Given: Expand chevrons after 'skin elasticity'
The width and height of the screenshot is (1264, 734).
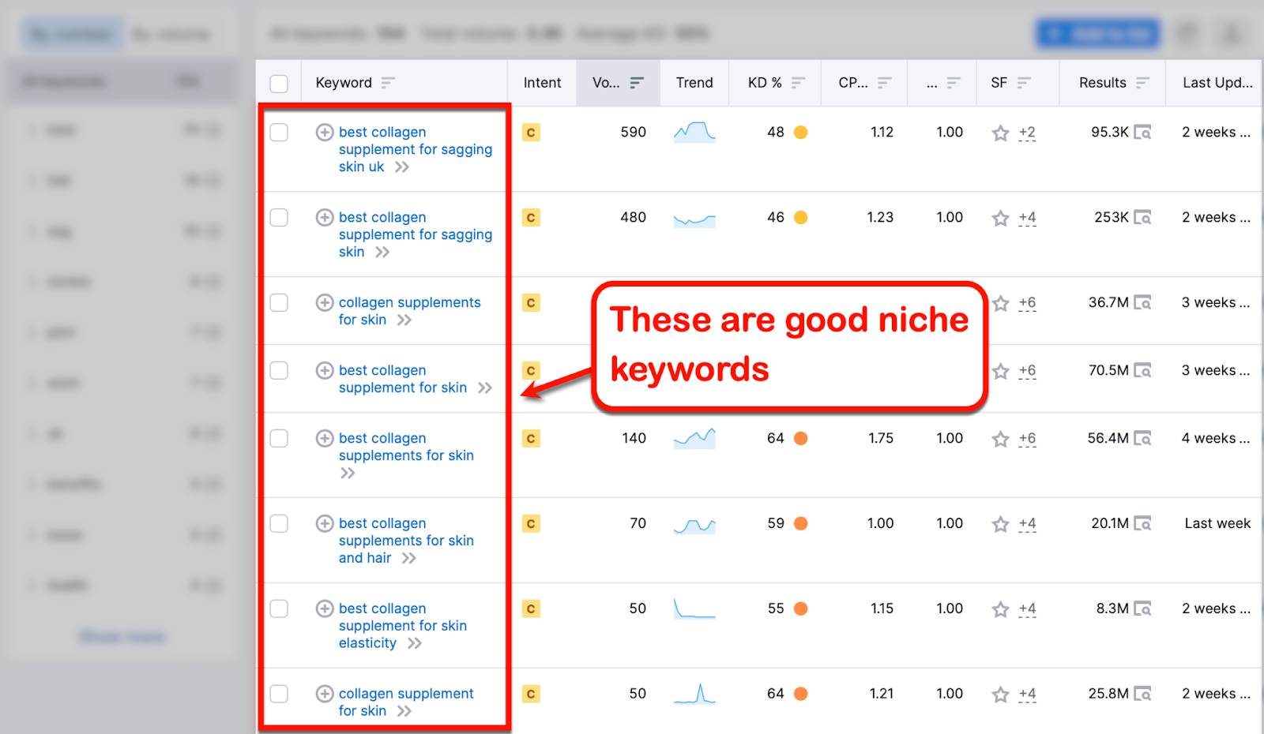Looking at the screenshot, I should coord(415,644).
